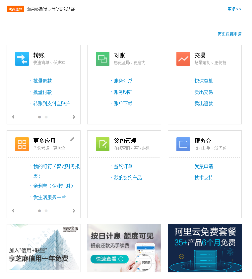252x279 pixels.
Task: Open 发票申请 under 服务台
Action: coord(204,166)
